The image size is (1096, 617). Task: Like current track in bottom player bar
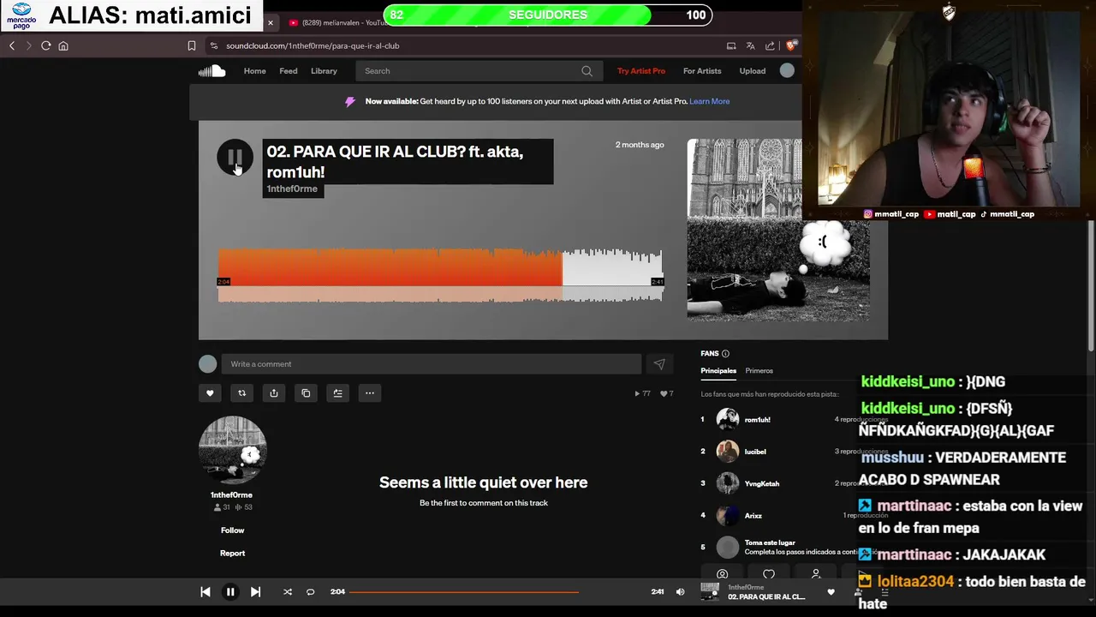(x=831, y=591)
